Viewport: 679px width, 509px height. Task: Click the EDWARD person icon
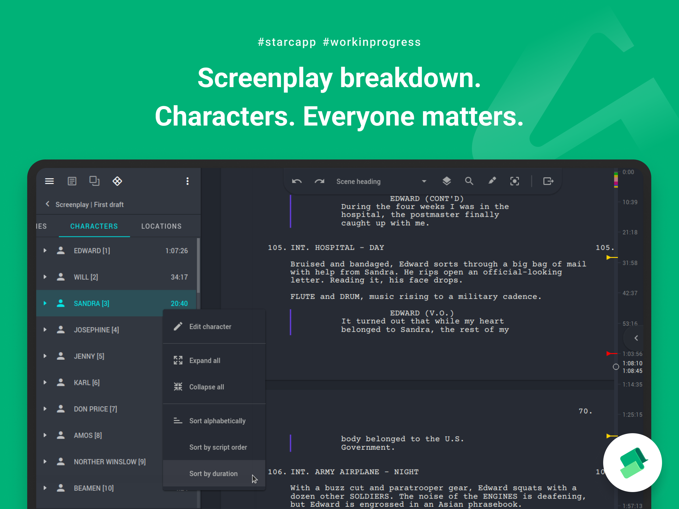click(x=61, y=251)
